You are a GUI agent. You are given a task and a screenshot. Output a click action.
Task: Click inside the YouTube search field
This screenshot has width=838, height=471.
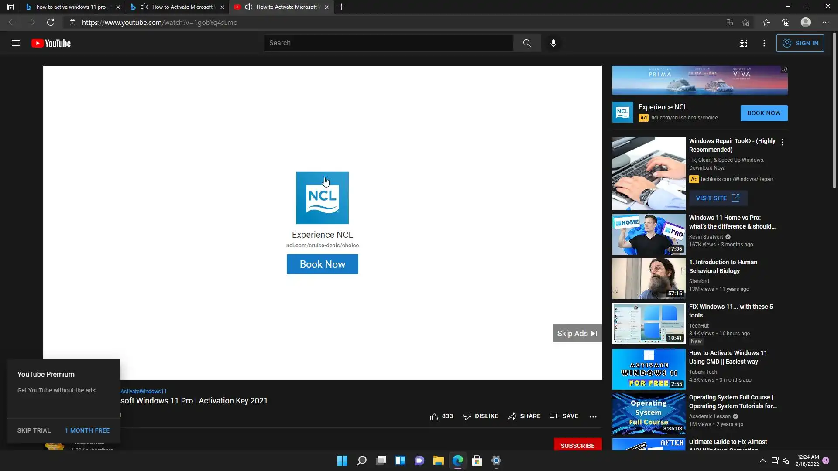click(388, 43)
